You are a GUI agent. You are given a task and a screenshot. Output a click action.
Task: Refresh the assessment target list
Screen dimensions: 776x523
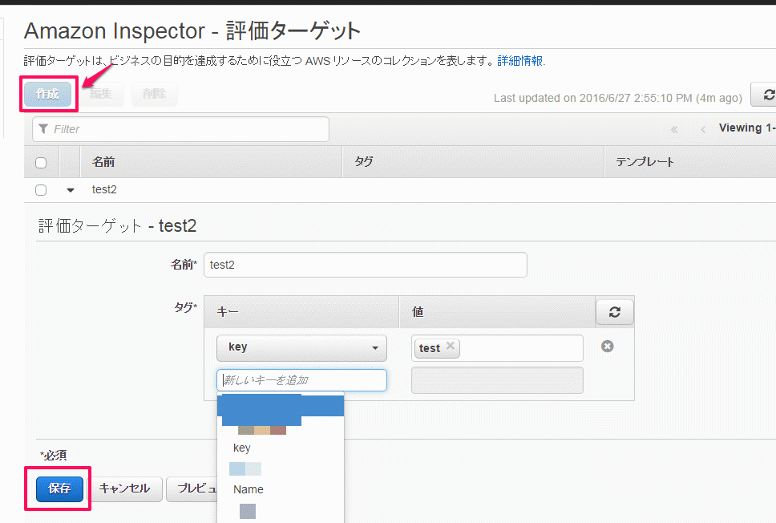[x=765, y=95]
